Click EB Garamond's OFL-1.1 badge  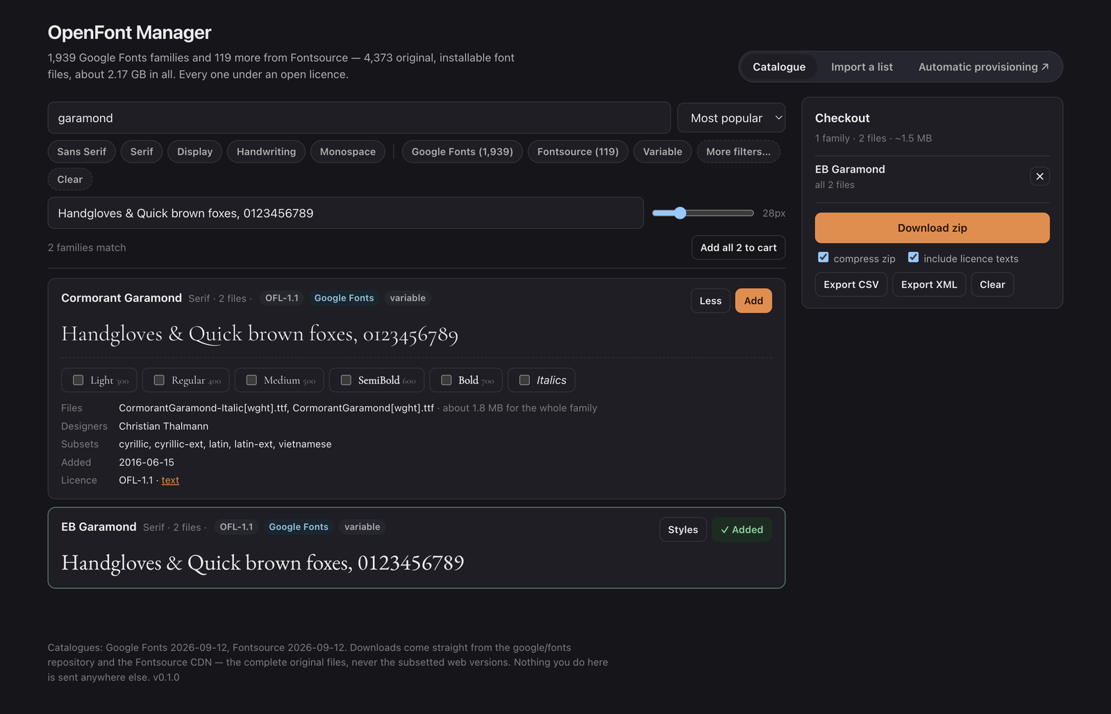[236, 527]
